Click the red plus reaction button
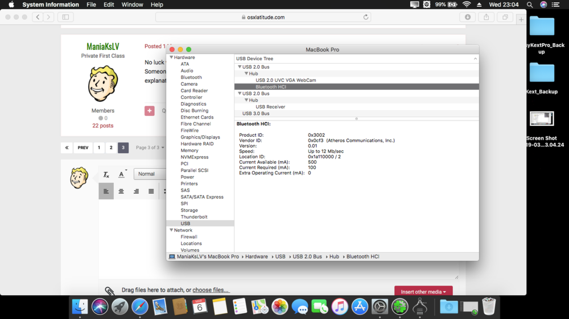569x319 pixels. (150, 111)
